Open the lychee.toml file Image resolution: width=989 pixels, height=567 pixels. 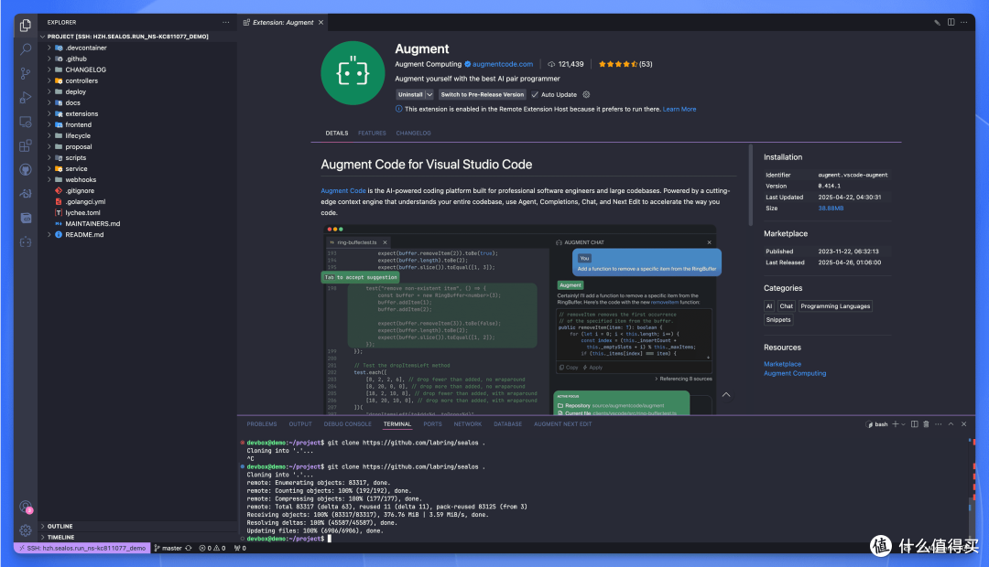coord(82,213)
